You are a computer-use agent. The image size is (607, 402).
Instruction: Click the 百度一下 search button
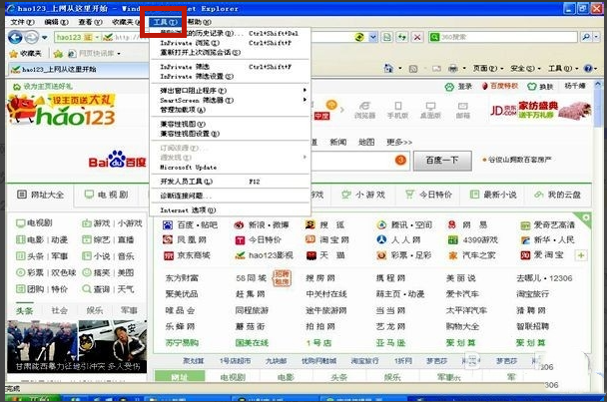(442, 161)
